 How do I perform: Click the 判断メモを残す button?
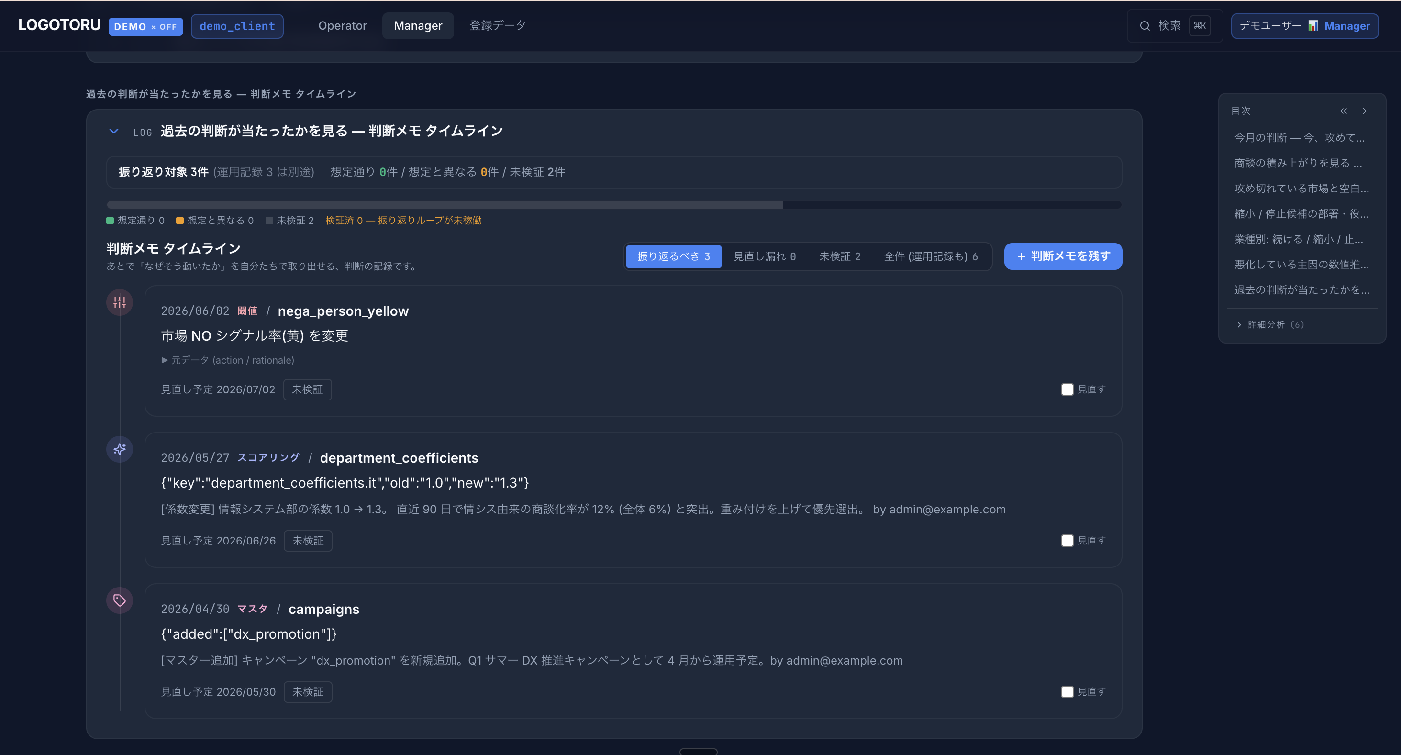[x=1063, y=256]
